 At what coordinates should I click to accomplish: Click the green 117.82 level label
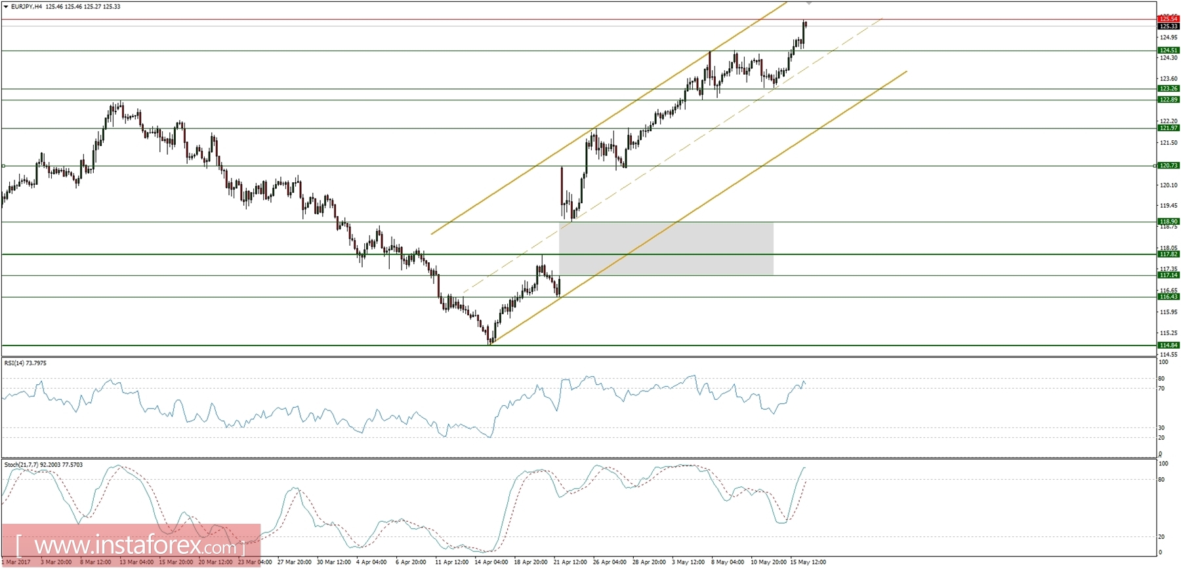click(x=1169, y=254)
